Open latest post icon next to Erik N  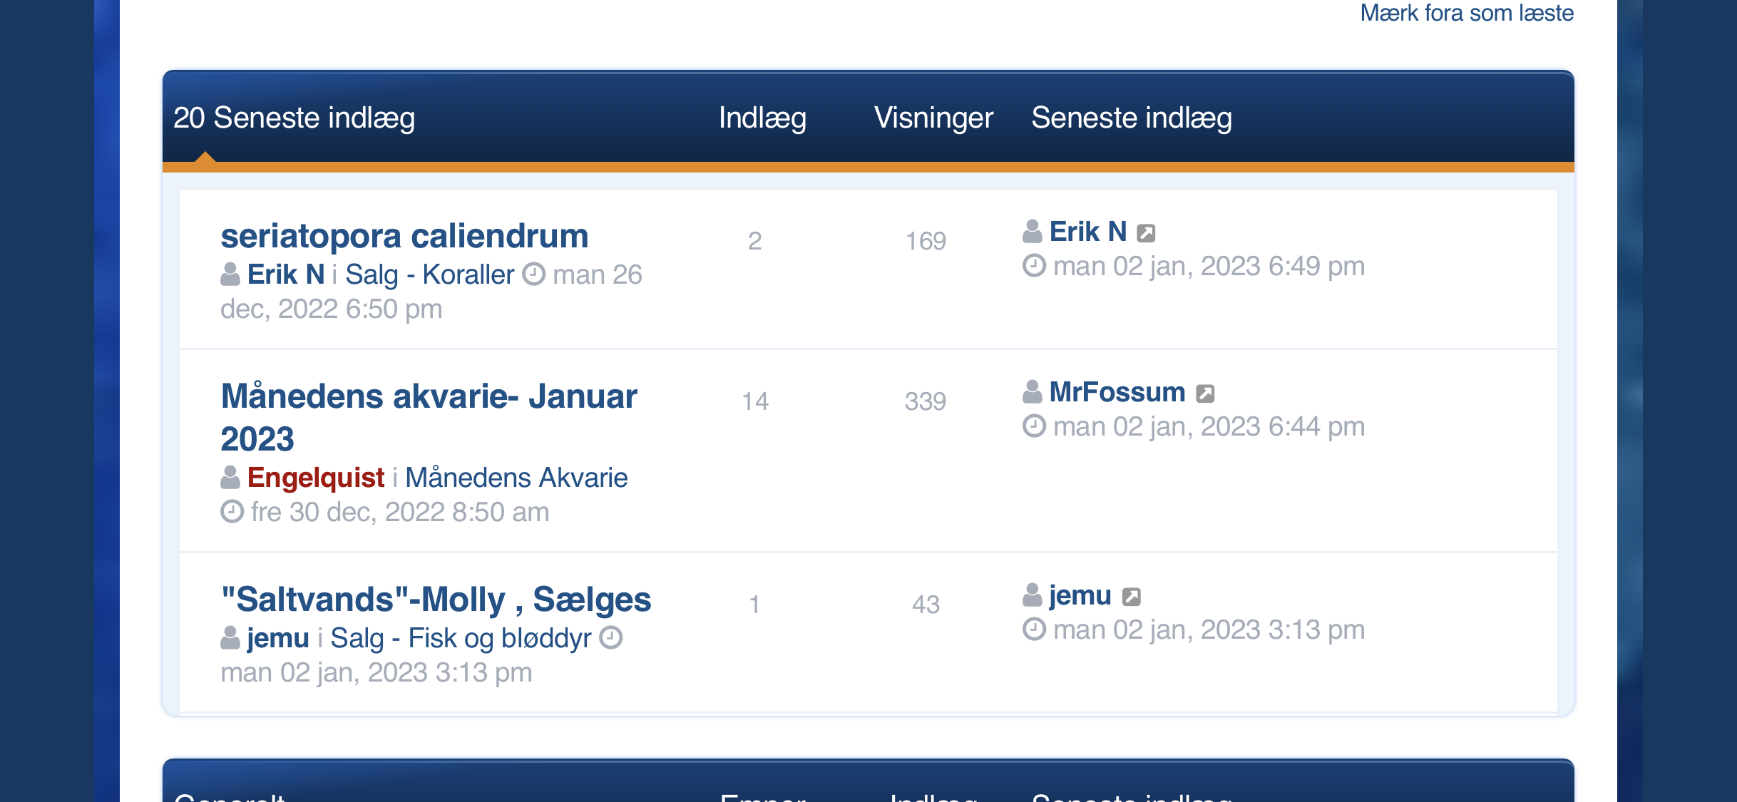coord(1146,233)
